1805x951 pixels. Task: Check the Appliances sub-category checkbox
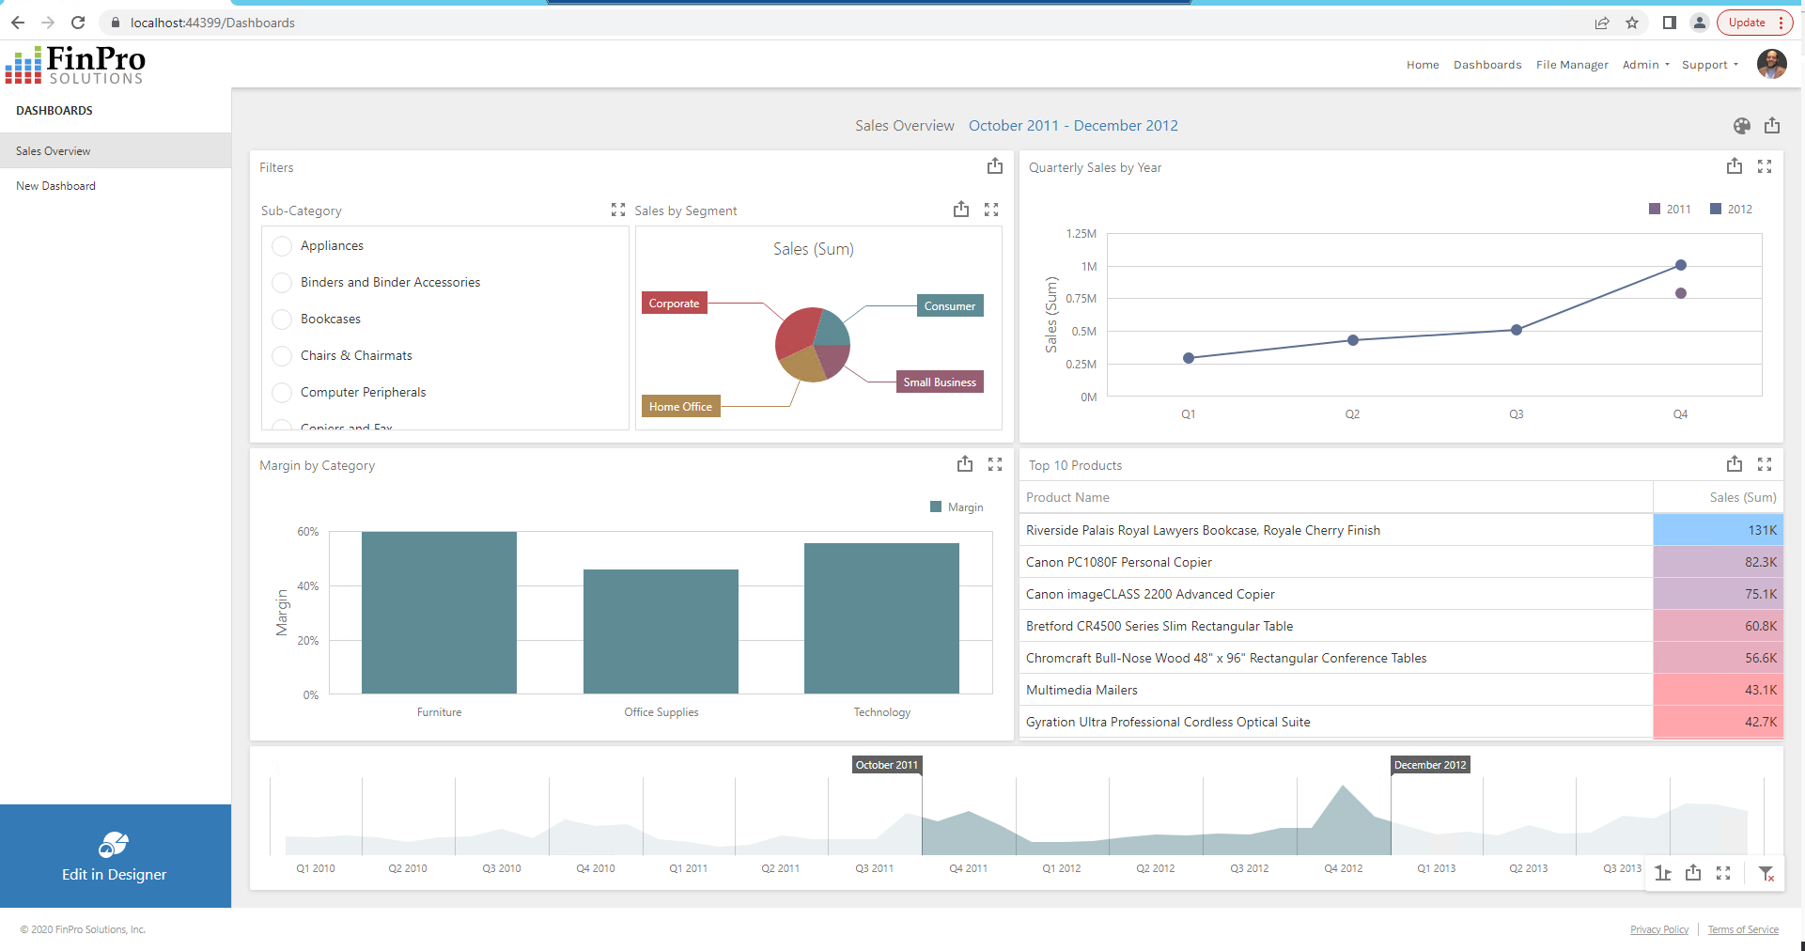[281, 246]
